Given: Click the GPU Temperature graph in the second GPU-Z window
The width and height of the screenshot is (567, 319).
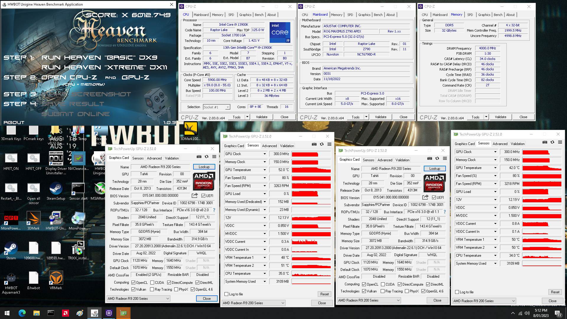Looking at the screenshot, I should pos(311,170).
